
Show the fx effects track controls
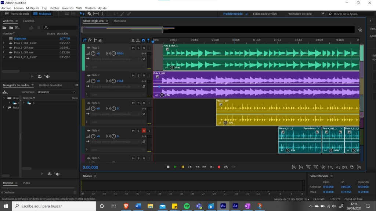click(x=90, y=40)
